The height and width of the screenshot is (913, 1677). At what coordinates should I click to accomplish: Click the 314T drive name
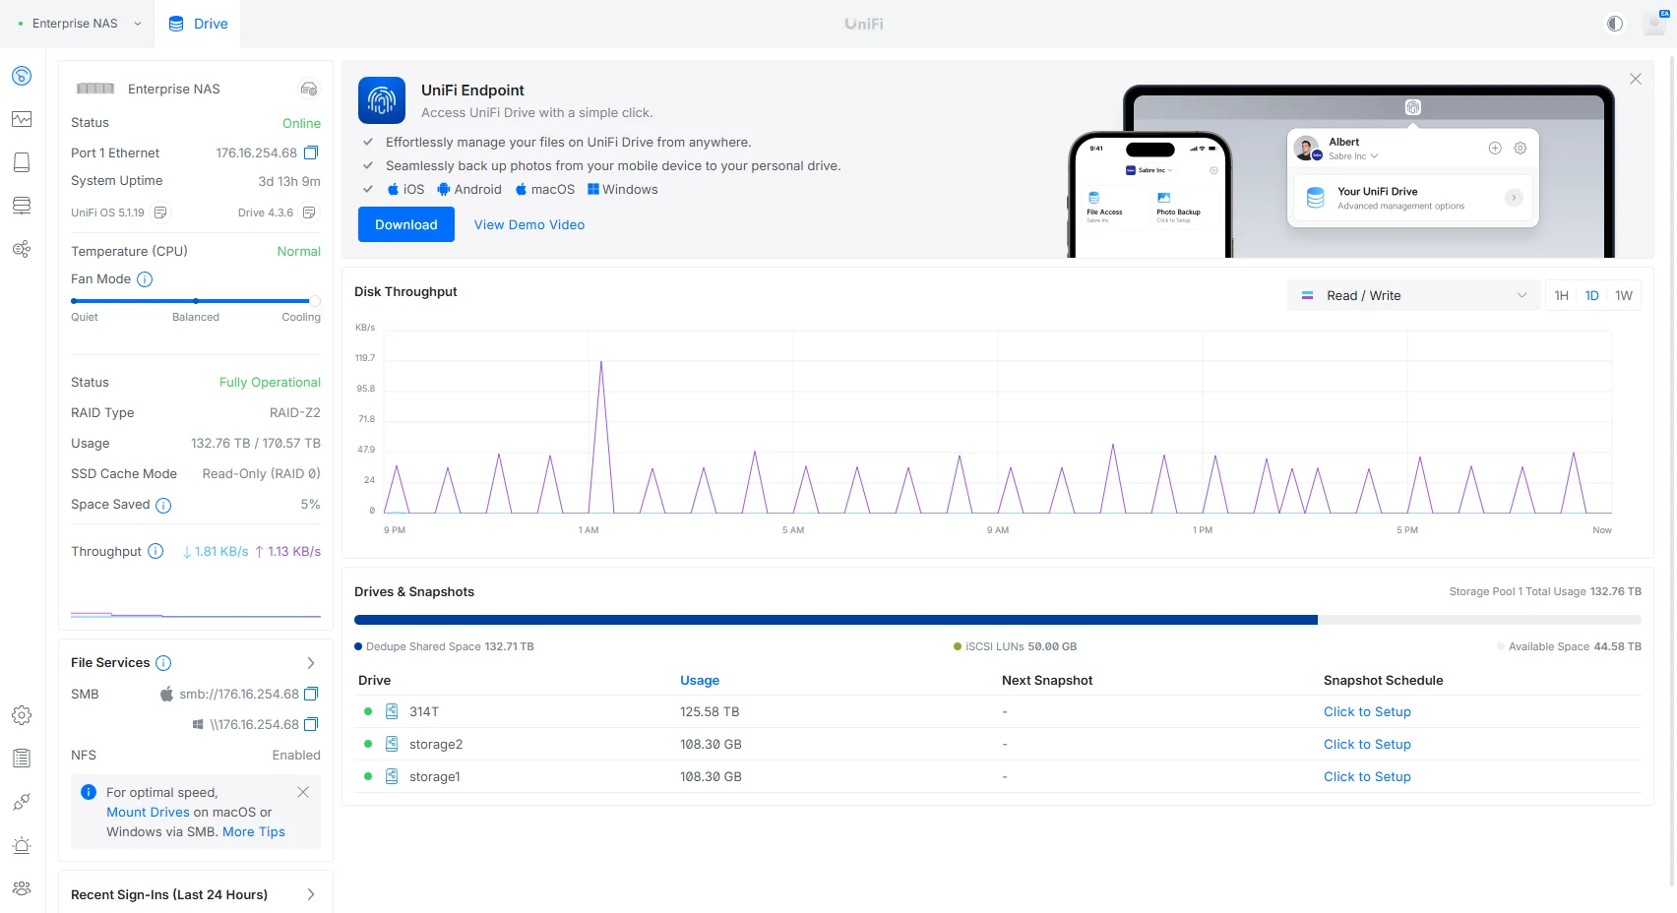[424, 711]
